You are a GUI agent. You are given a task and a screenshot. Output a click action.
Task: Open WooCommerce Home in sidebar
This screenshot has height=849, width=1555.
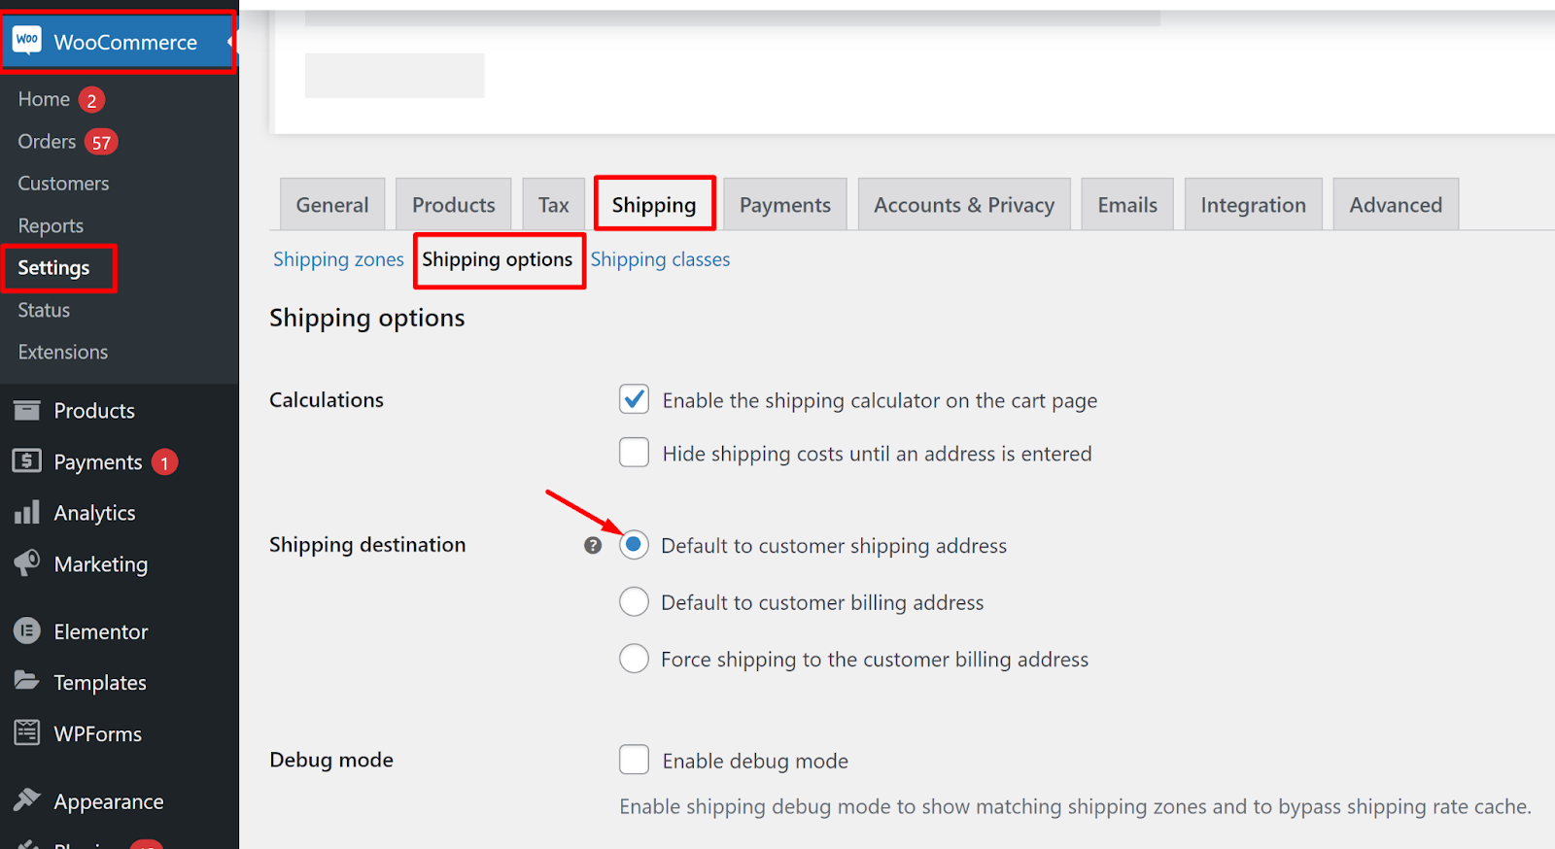pos(44,99)
